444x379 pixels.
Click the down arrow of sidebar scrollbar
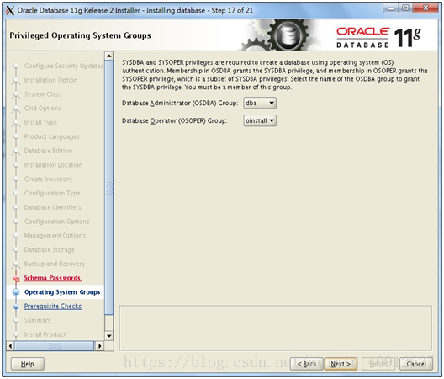[x=109, y=336]
